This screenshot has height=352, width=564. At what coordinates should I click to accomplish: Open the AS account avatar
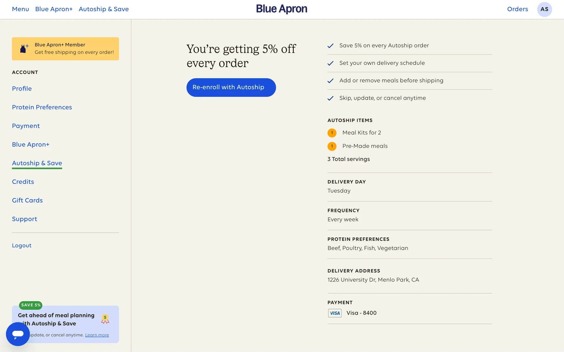(544, 9)
